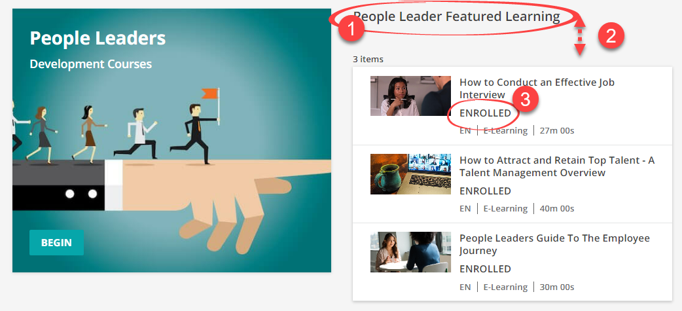Screen dimensions: 682x311
Task: Click the orange flag held by the runner
Action: click(x=209, y=93)
